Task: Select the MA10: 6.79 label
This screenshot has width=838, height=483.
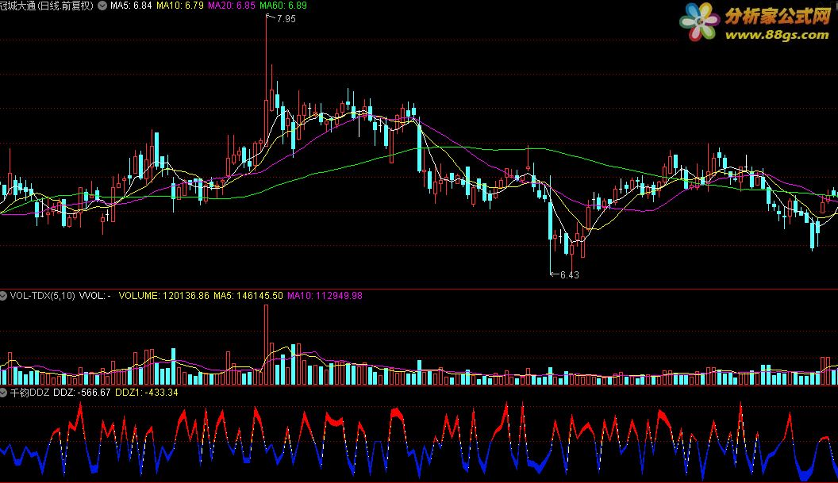Action: (x=180, y=6)
